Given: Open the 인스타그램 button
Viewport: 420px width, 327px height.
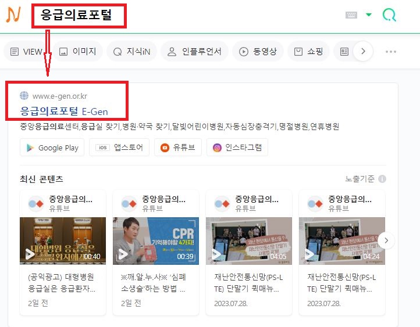Looking at the screenshot, I should pos(237,148).
